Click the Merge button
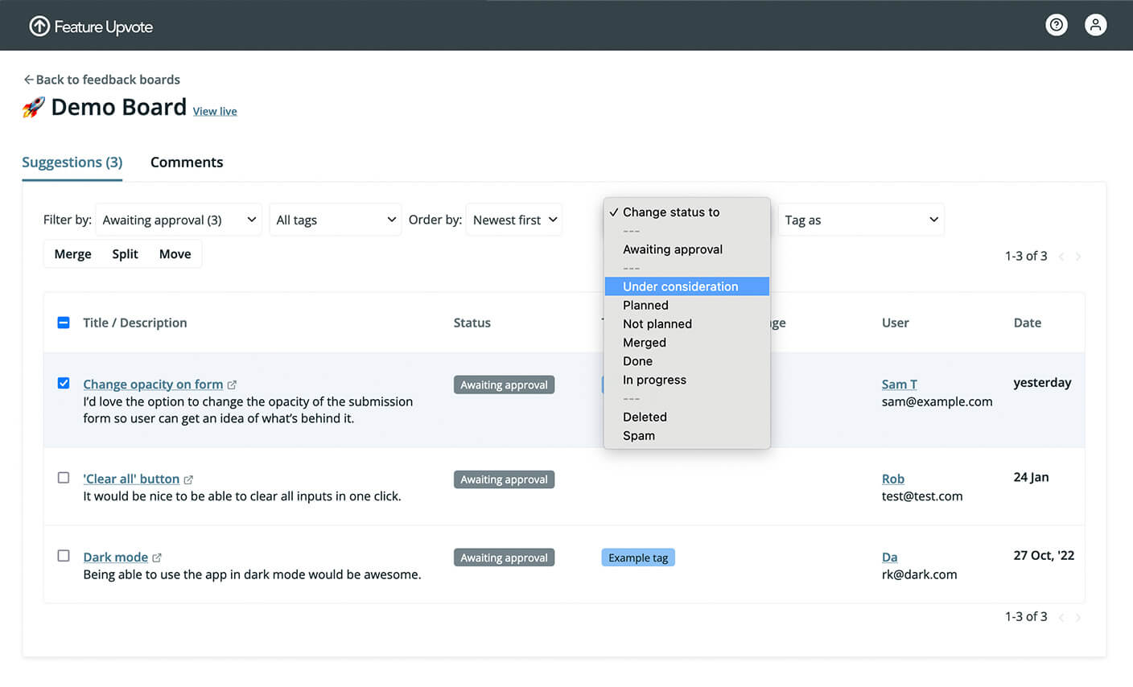 [x=72, y=254]
